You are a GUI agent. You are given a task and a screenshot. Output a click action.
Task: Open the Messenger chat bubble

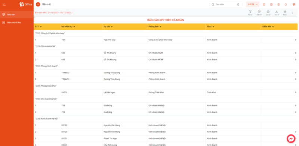[291, 139]
